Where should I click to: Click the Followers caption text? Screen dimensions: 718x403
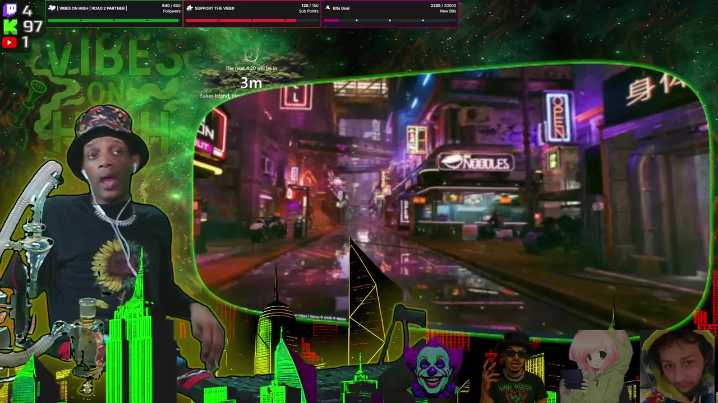tap(172, 11)
